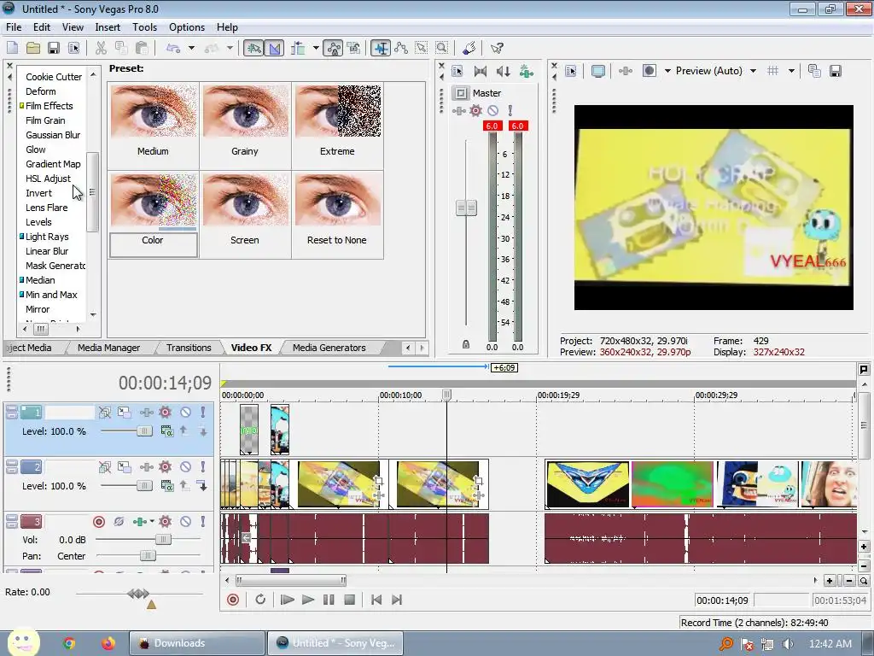The image size is (874, 656).
Task: Toggle Automatic Crossfades button
Action: point(274,48)
